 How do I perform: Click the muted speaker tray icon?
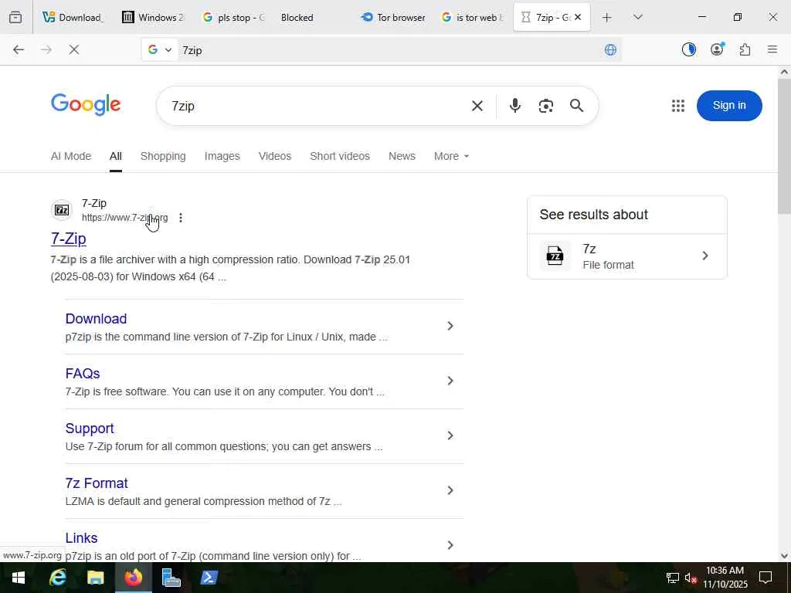691,578
